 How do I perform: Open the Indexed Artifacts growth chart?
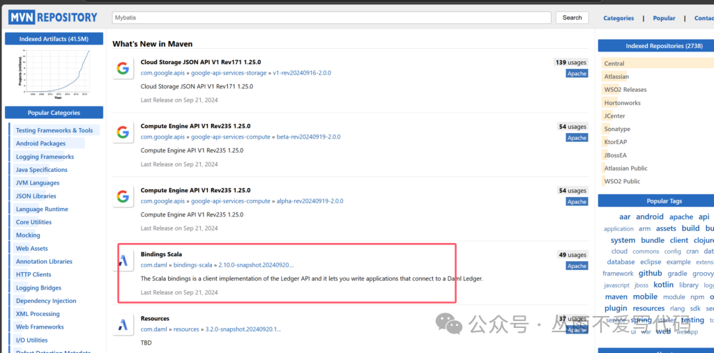[x=54, y=73]
